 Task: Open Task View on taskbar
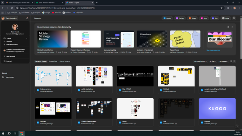(15, 133)
